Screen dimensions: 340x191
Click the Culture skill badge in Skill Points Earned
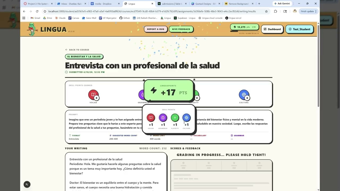[244, 95]
